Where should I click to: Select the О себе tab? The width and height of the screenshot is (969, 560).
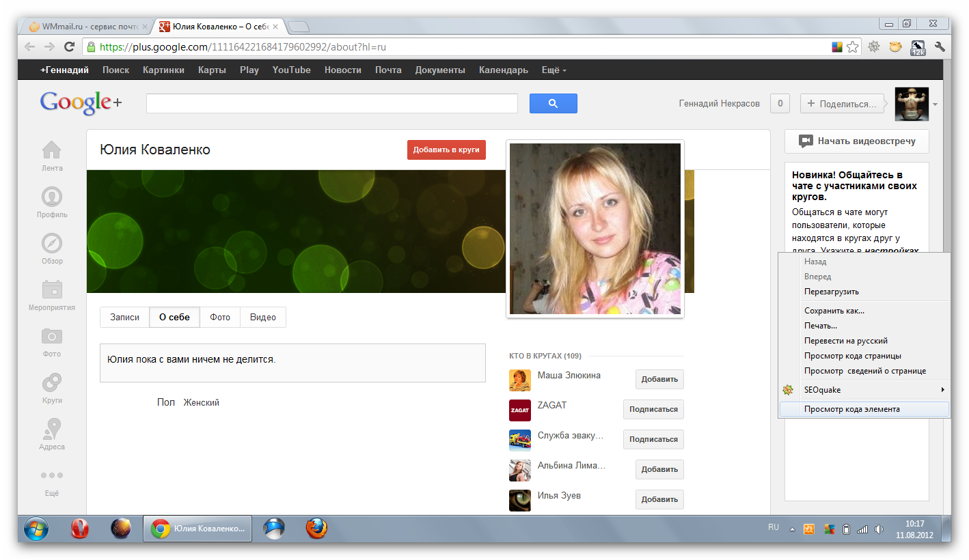click(x=174, y=318)
